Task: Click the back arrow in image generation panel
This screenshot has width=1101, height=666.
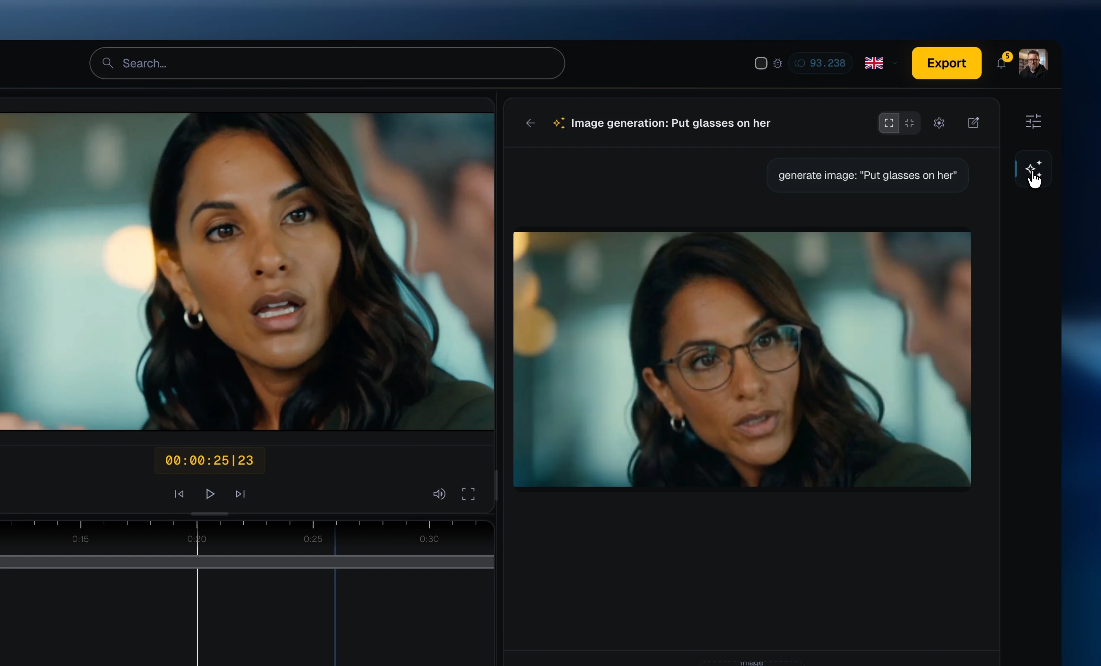Action: click(530, 123)
